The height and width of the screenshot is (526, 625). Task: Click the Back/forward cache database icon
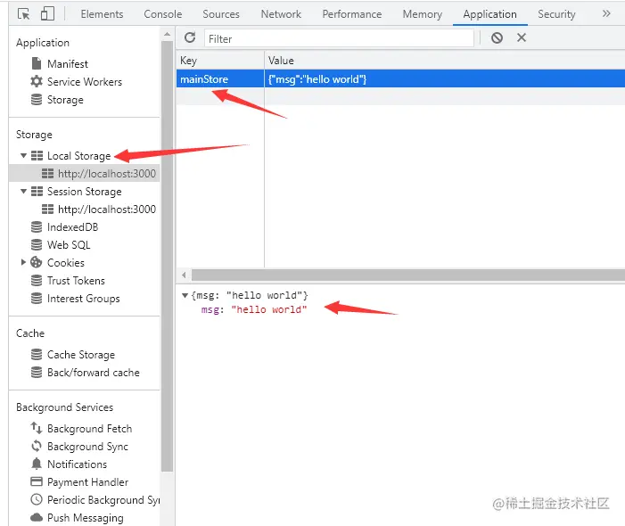point(37,372)
